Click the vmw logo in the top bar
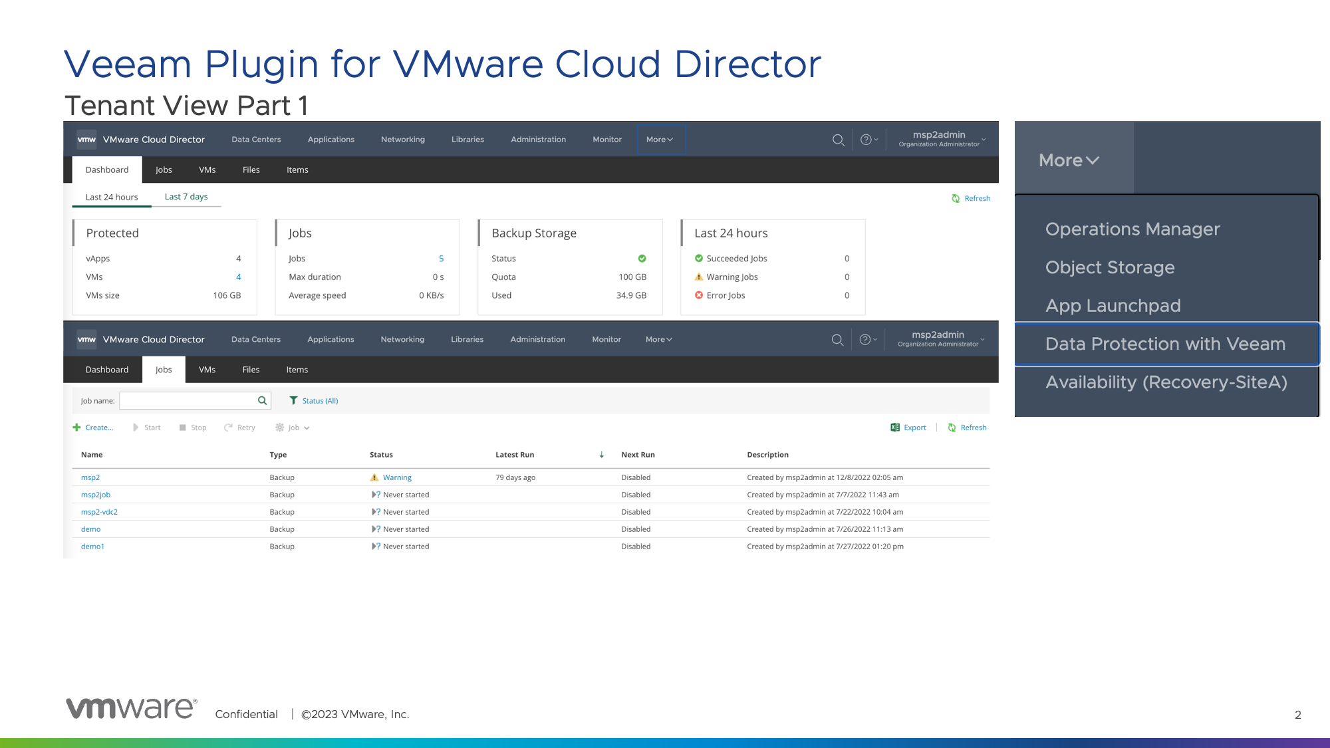 [86, 140]
